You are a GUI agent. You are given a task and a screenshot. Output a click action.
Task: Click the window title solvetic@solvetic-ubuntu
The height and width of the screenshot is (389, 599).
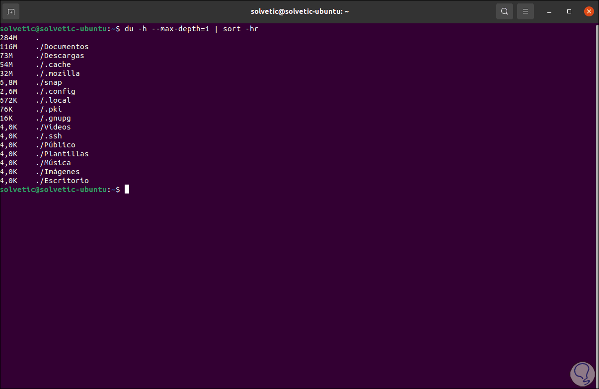[x=299, y=11]
